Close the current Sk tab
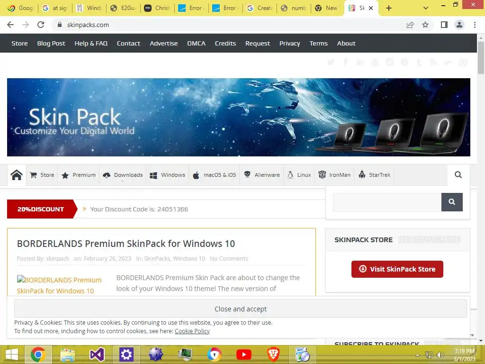485x364 pixels. [x=371, y=8]
